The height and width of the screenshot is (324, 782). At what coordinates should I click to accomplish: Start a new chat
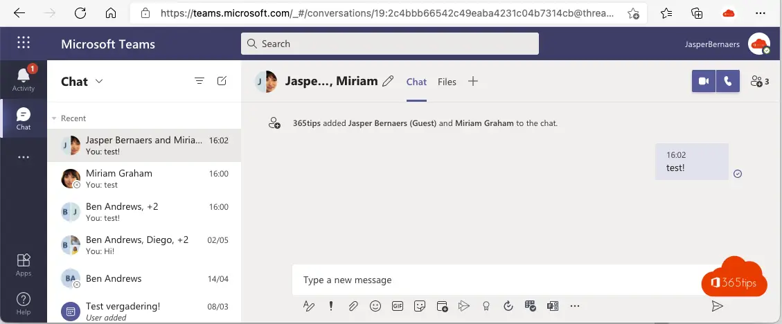click(x=222, y=81)
